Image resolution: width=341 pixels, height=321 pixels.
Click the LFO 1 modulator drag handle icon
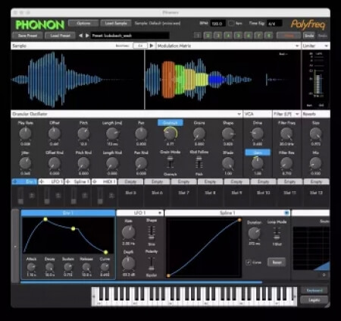(x=42, y=181)
